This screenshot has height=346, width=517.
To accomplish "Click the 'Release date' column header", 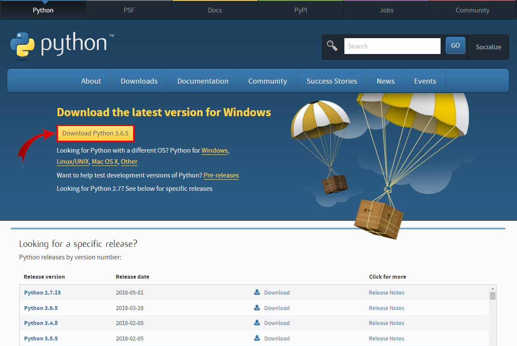I will tap(133, 277).
